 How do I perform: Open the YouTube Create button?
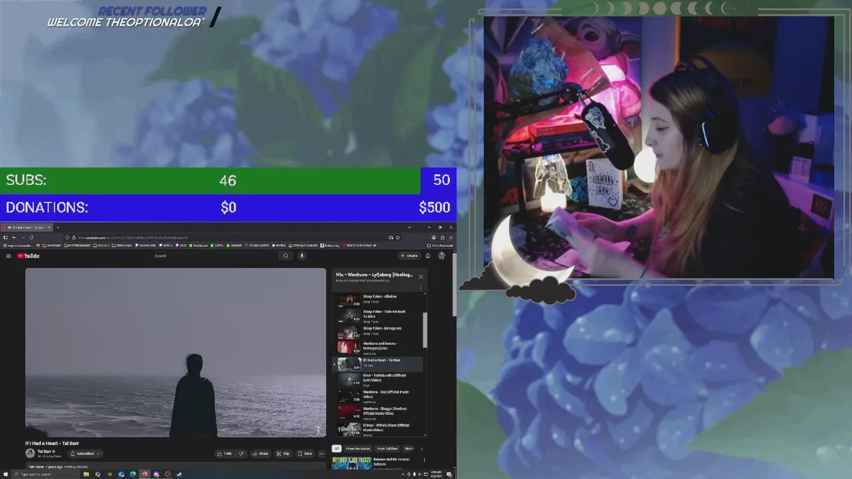[x=409, y=256]
